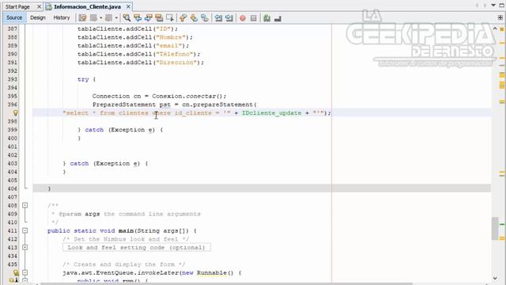The image size is (506, 285).
Task: Click Shift Line Left icon
Action: [x=218, y=18]
